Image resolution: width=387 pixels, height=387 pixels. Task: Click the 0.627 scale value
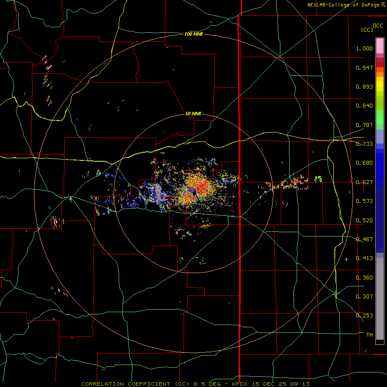coord(364,182)
